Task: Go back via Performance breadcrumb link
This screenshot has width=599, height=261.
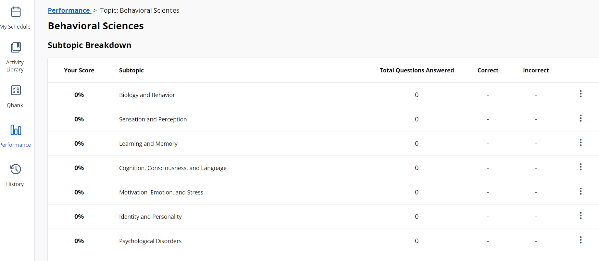Action: click(69, 10)
